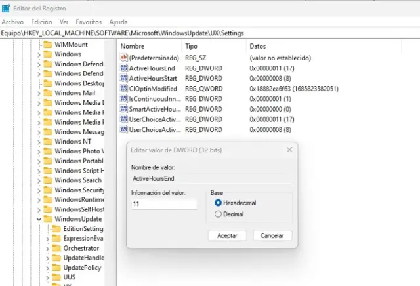
Task: Click the Registry Editor app icon in title bar
Action: click(x=6, y=8)
